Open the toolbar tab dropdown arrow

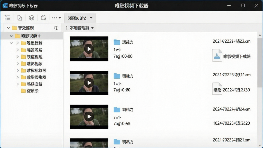(x=91, y=18)
